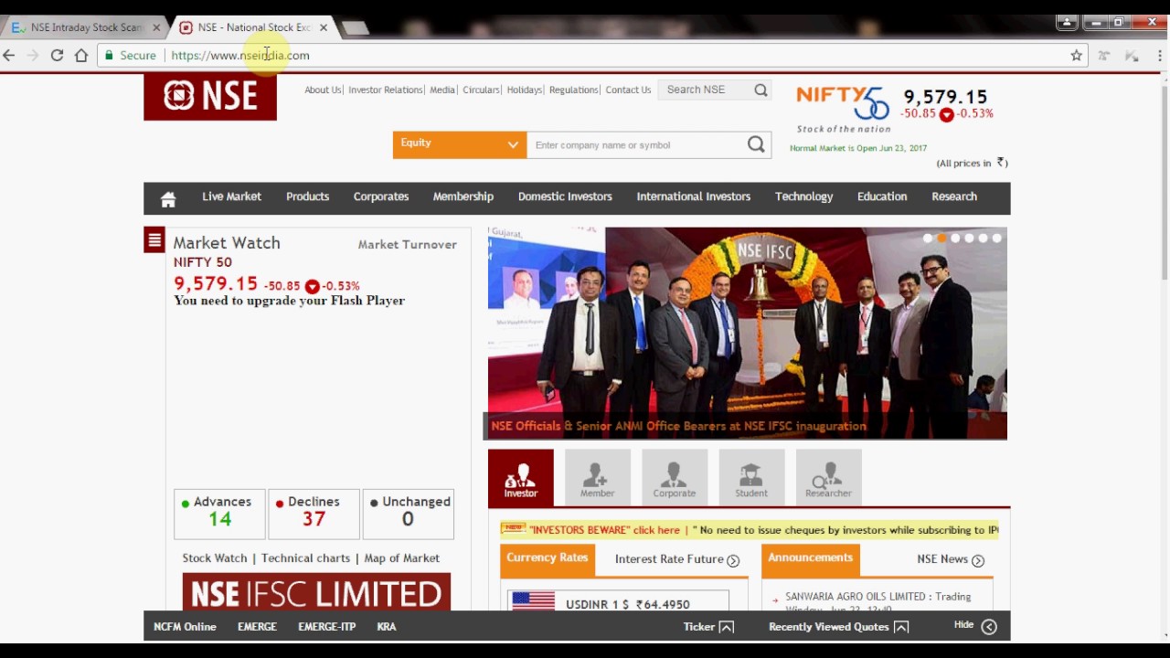
Task: Reload the current page
Action: 57,56
